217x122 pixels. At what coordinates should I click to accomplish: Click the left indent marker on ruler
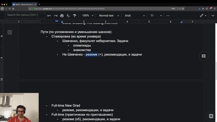tap(62, 22)
